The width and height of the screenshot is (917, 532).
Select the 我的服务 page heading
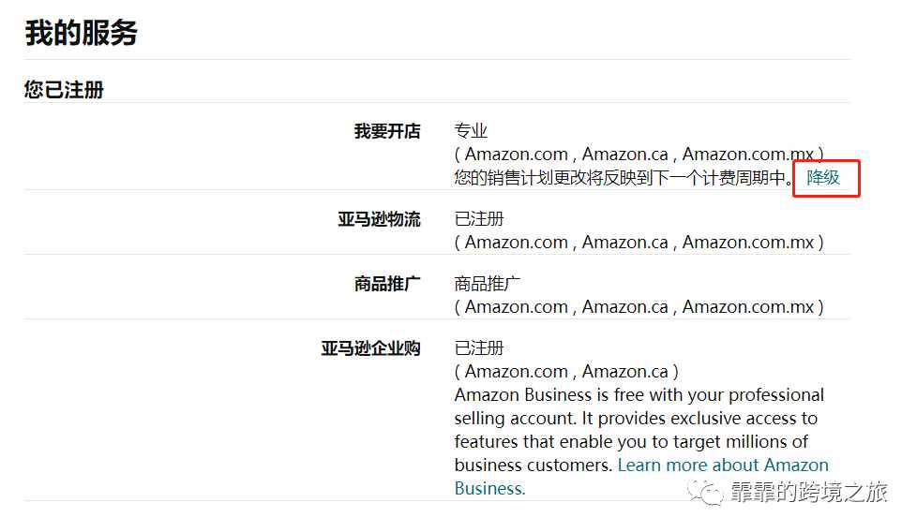point(81,33)
